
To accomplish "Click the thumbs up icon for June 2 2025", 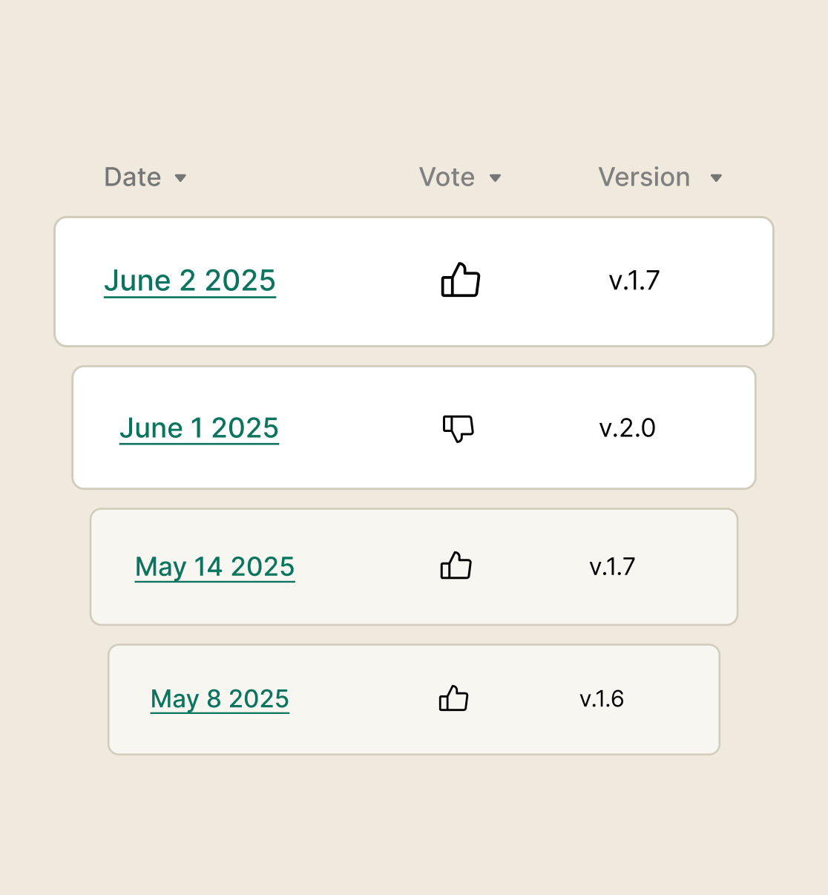I will pos(460,281).
